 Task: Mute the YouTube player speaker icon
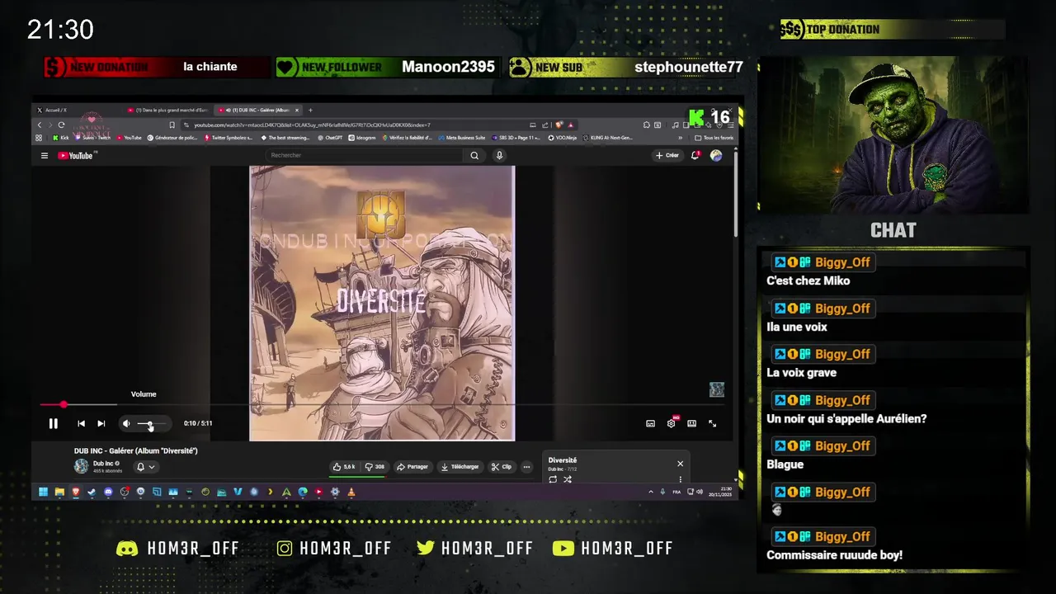click(x=126, y=423)
